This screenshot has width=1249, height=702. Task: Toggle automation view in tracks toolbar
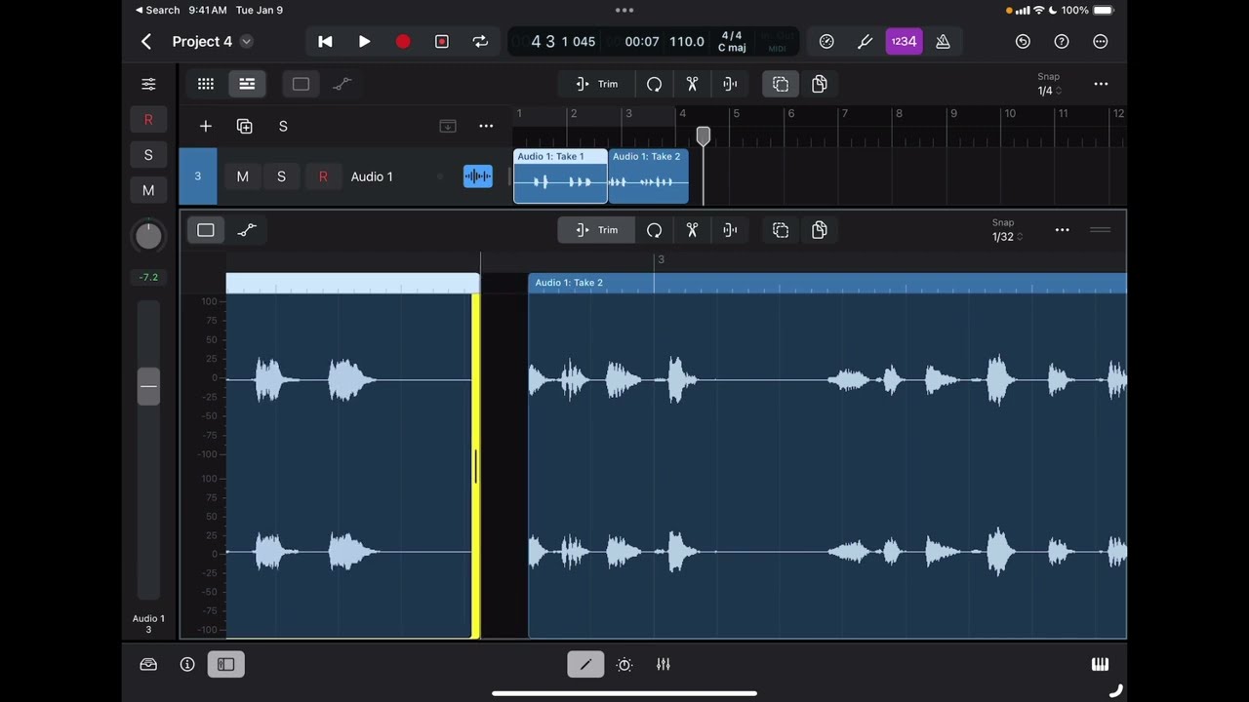[x=342, y=84]
